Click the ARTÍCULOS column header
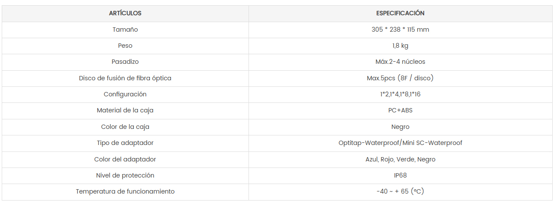 [x=125, y=13]
